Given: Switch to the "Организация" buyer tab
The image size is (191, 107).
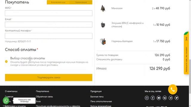Looking at the screenshot, I should (x=81, y=2).
